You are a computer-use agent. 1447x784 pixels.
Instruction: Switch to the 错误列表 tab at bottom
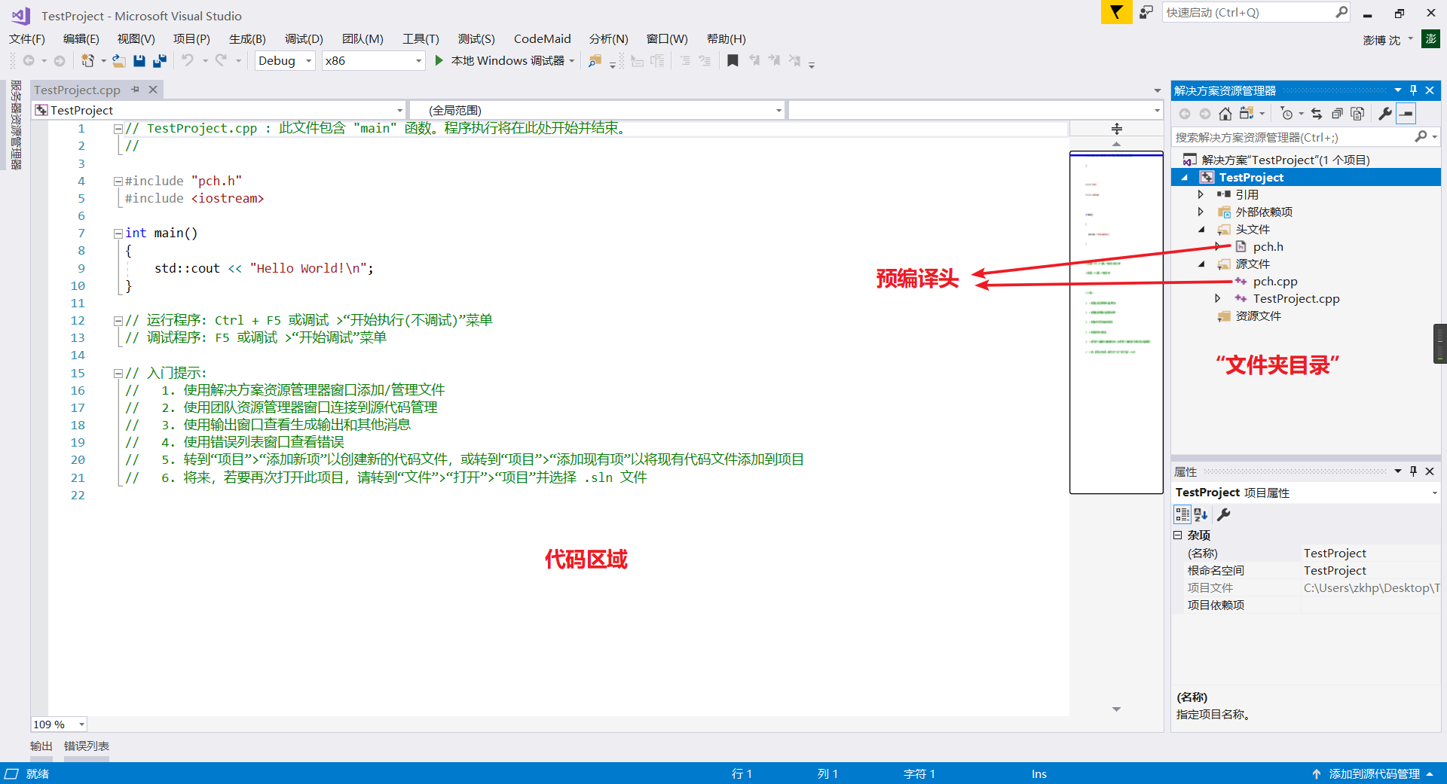86,746
